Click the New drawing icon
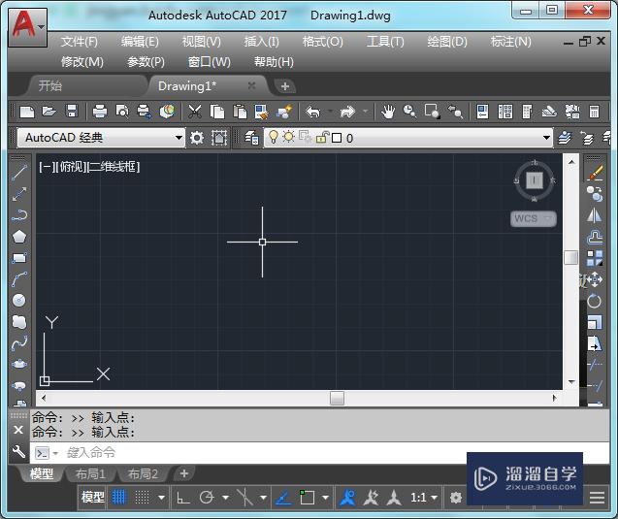This screenshot has height=519, width=618. click(x=27, y=112)
